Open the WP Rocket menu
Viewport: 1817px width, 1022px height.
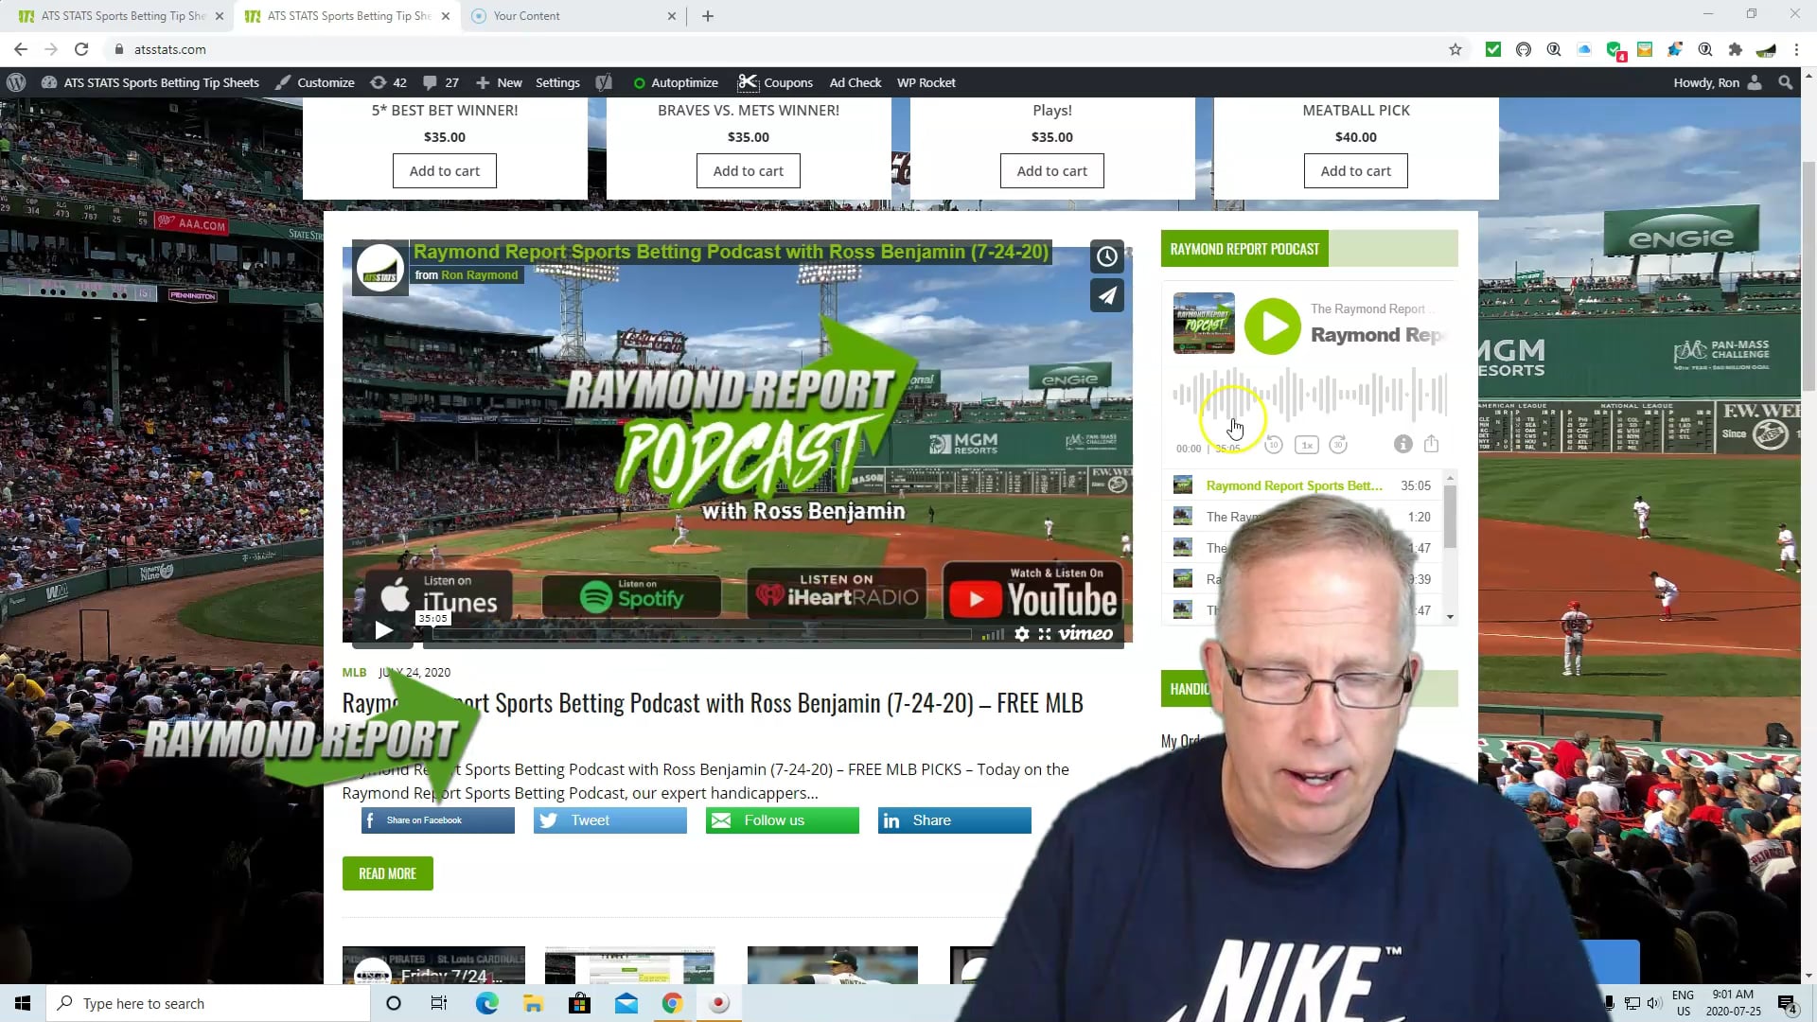point(926,82)
